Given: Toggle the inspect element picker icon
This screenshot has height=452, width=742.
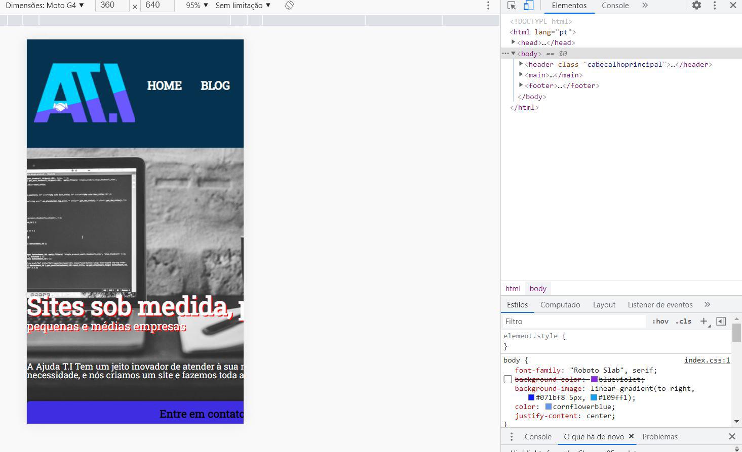Looking at the screenshot, I should pyautogui.click(x=512, y=6).
